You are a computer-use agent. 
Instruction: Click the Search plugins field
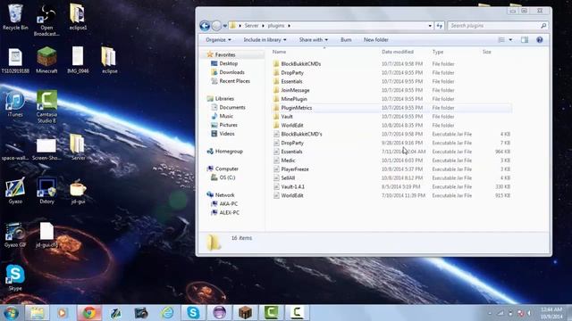coord(498,26)
